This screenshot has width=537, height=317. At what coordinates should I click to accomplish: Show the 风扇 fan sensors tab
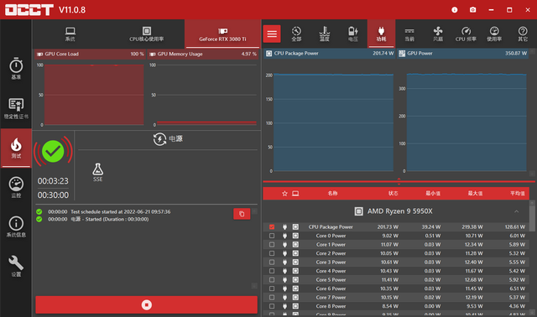[x=438, y=34]
